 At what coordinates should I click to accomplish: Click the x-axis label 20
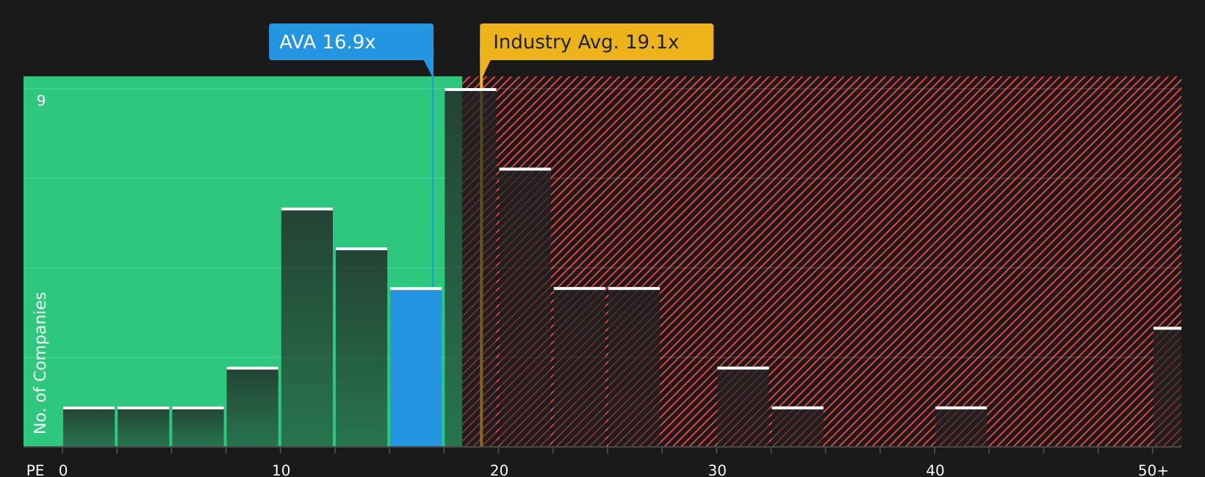pos(499,470)
